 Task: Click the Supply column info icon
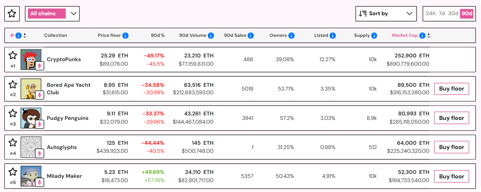point(374,36)
